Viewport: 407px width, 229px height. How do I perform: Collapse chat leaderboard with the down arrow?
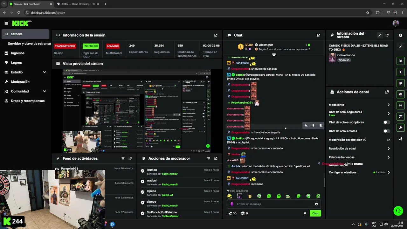tap(274, 55)
